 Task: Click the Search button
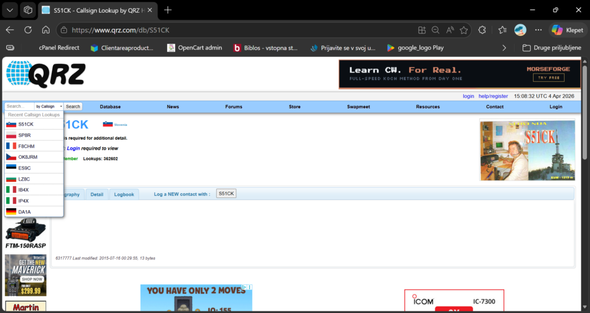point(73,106)
